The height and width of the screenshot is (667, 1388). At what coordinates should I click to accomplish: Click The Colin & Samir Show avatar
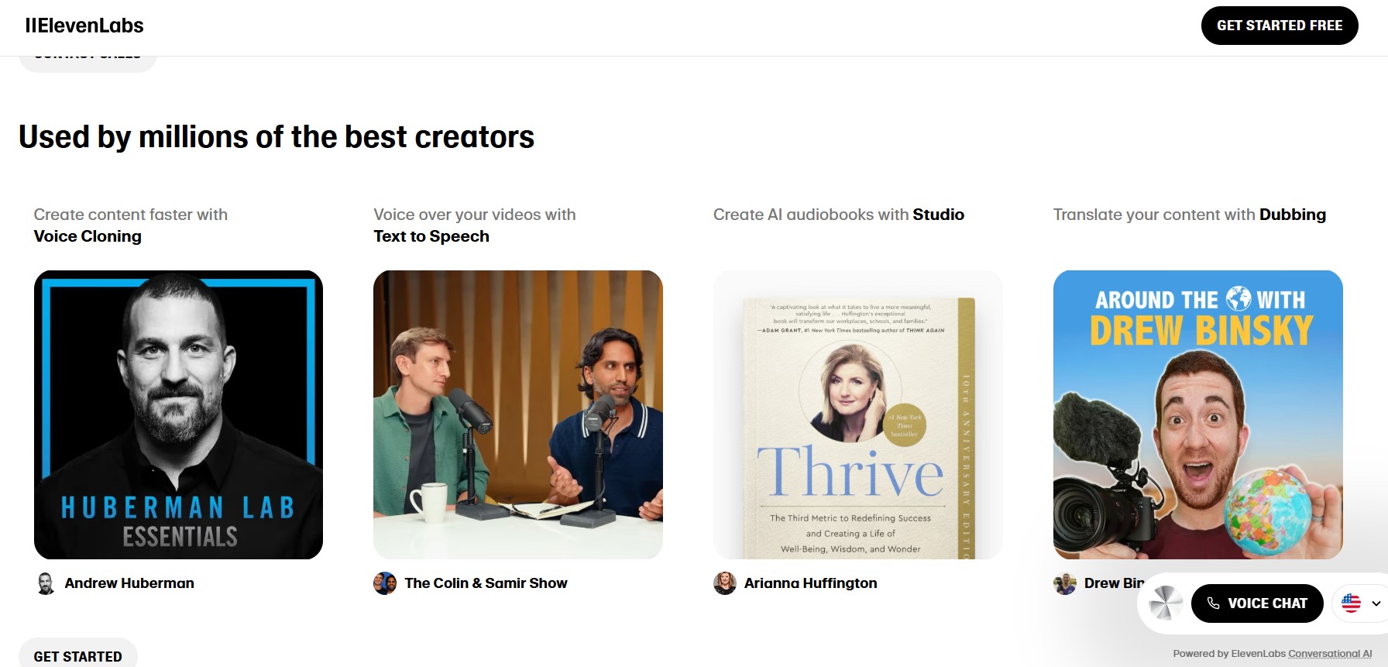385,583
